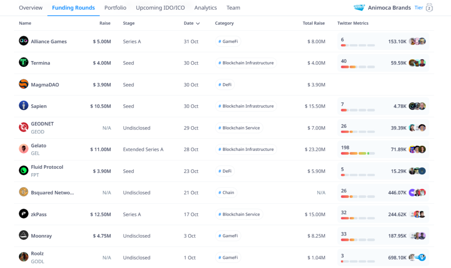Click the Animoca Brands name link
The image size is (451, 268).
[x=389, y=8]
